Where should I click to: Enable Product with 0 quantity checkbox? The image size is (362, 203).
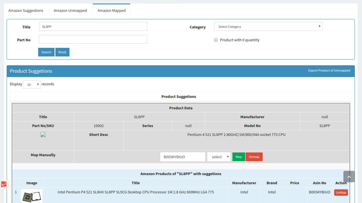(216, 40)
